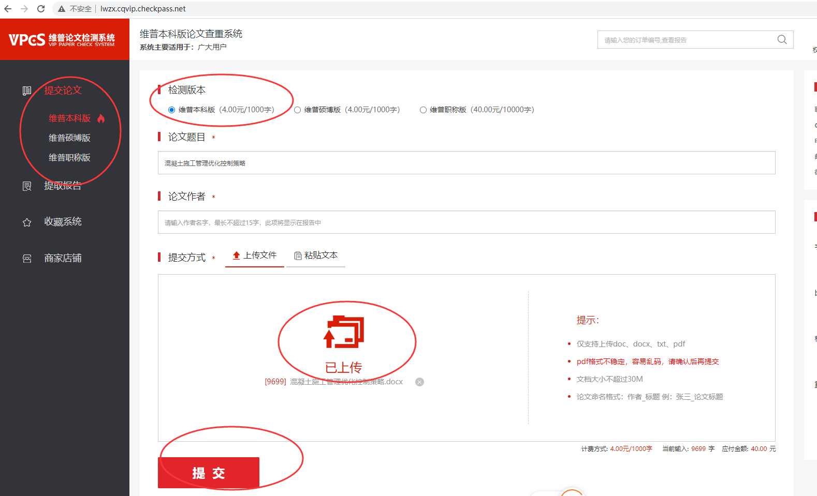Click the search magnifier icon for order number
Screen dimensions: 817x496
[782, 40]
